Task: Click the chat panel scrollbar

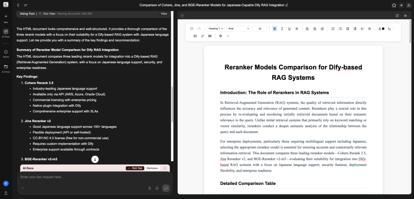Action: (x=172, y=104)
